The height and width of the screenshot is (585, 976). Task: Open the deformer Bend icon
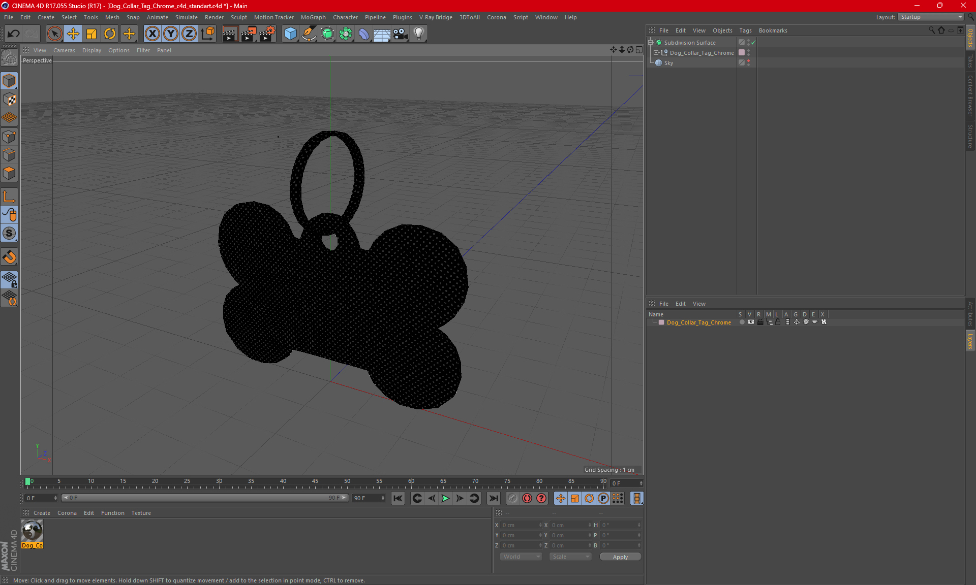[x=364, y=34]
